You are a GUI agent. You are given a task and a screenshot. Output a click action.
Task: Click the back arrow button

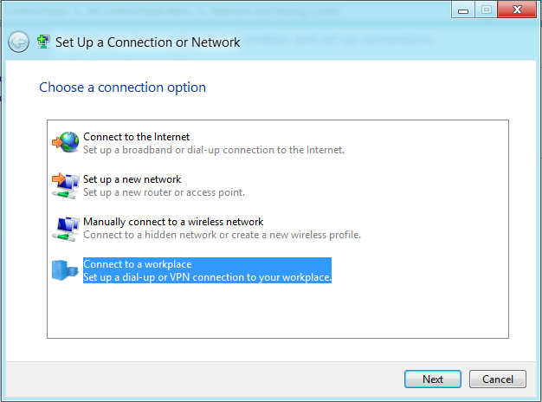click(18, 42)
